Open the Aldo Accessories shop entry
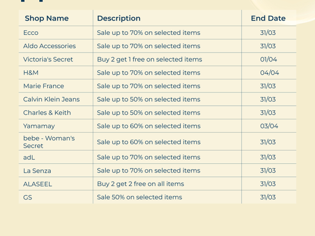The width and height of the screenshot is (315, 236). click(49, 46)
